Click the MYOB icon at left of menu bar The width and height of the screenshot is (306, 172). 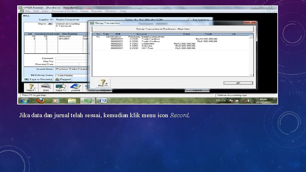pos(22,11)
